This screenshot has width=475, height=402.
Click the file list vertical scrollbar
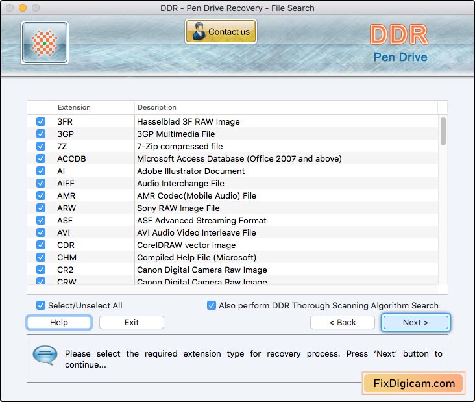443,131
